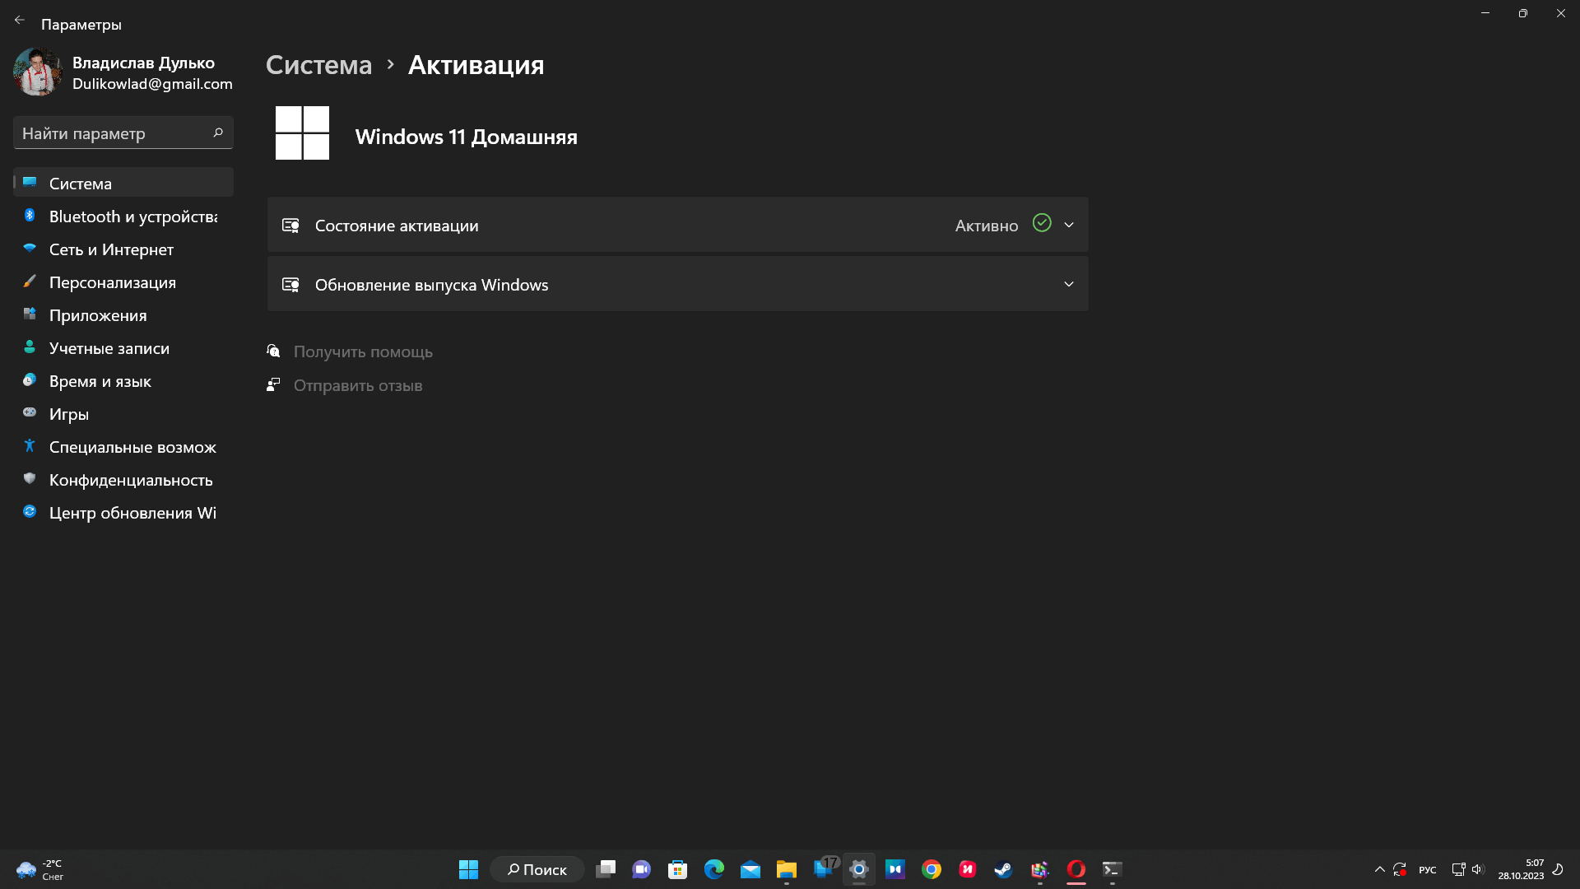Open the terminal icon on taskbar
The image size is (1580, 889).
point(1113,869)
